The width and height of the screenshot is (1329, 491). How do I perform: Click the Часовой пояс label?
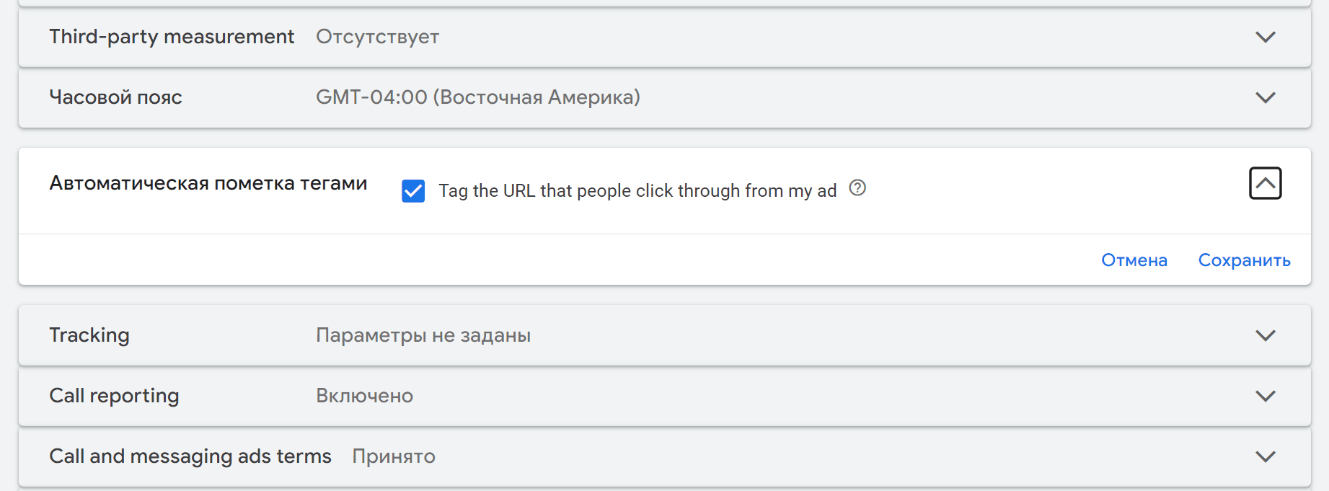click(115, 97)
